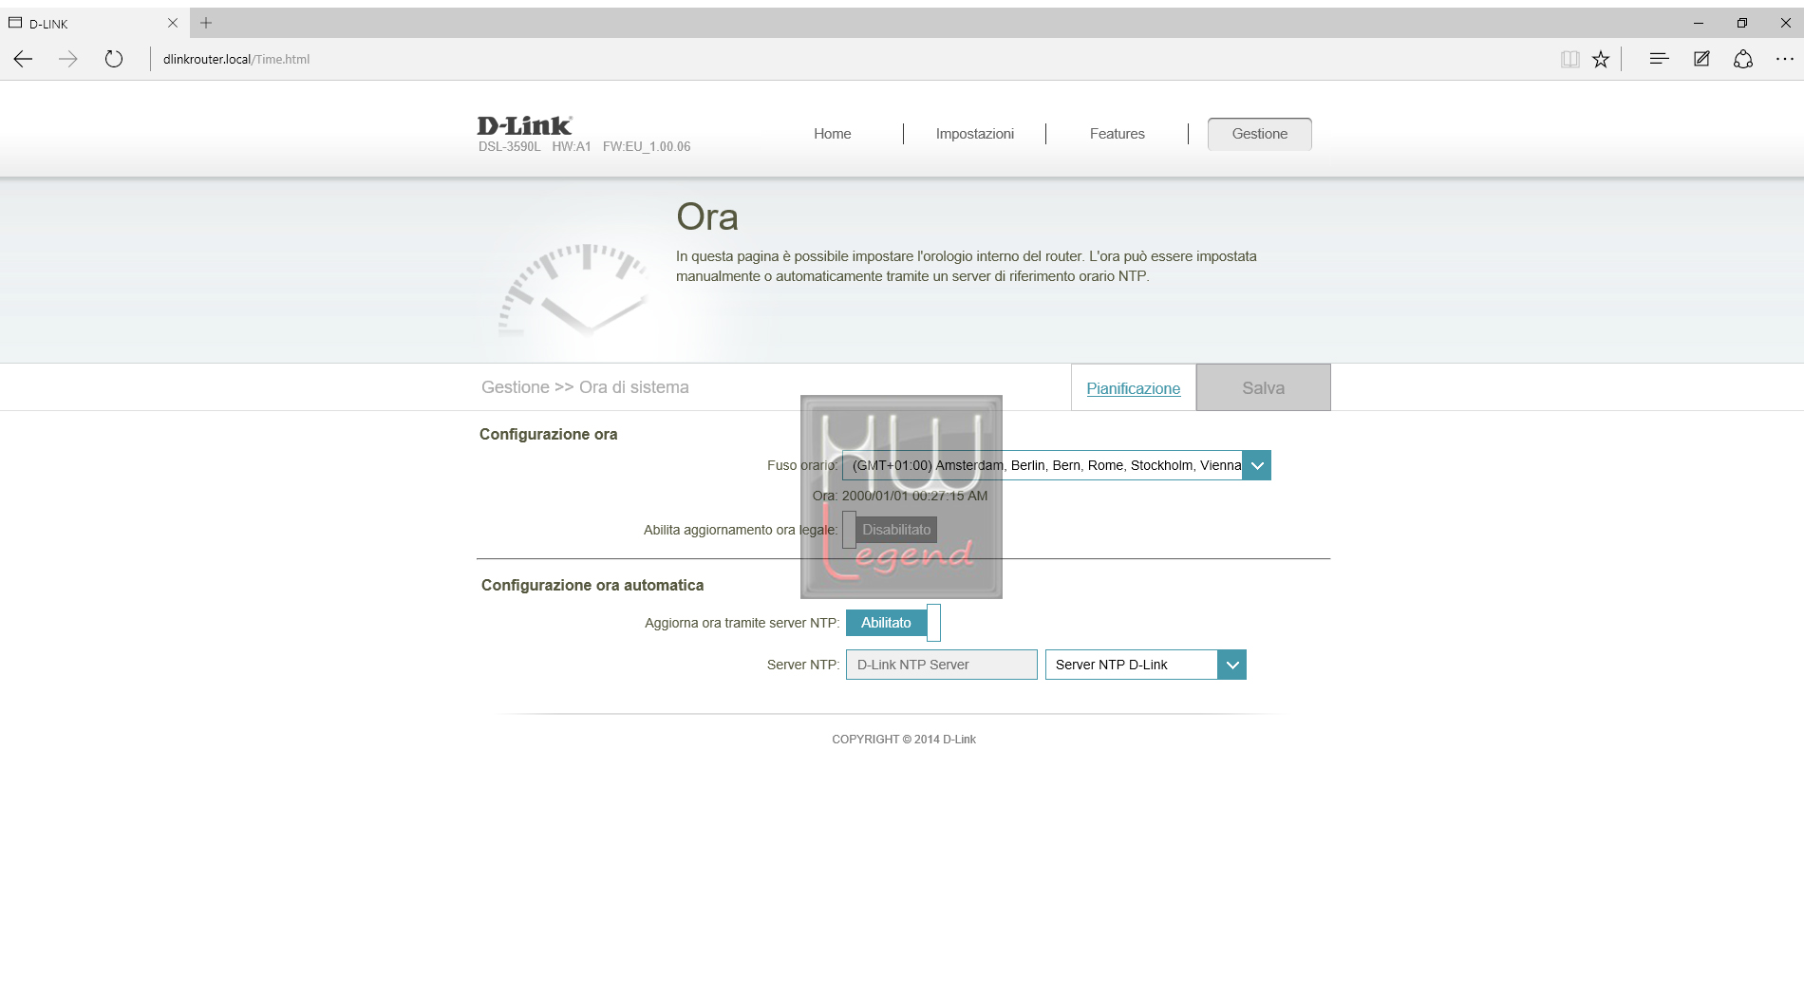Screen dimensions: 1804x994
Task: Click the Configurazione ora automatica heading
Action: [x=592, y=585]
